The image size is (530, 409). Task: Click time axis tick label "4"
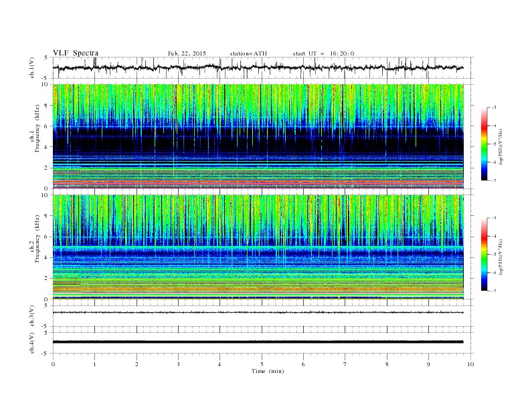click(219, 364)
